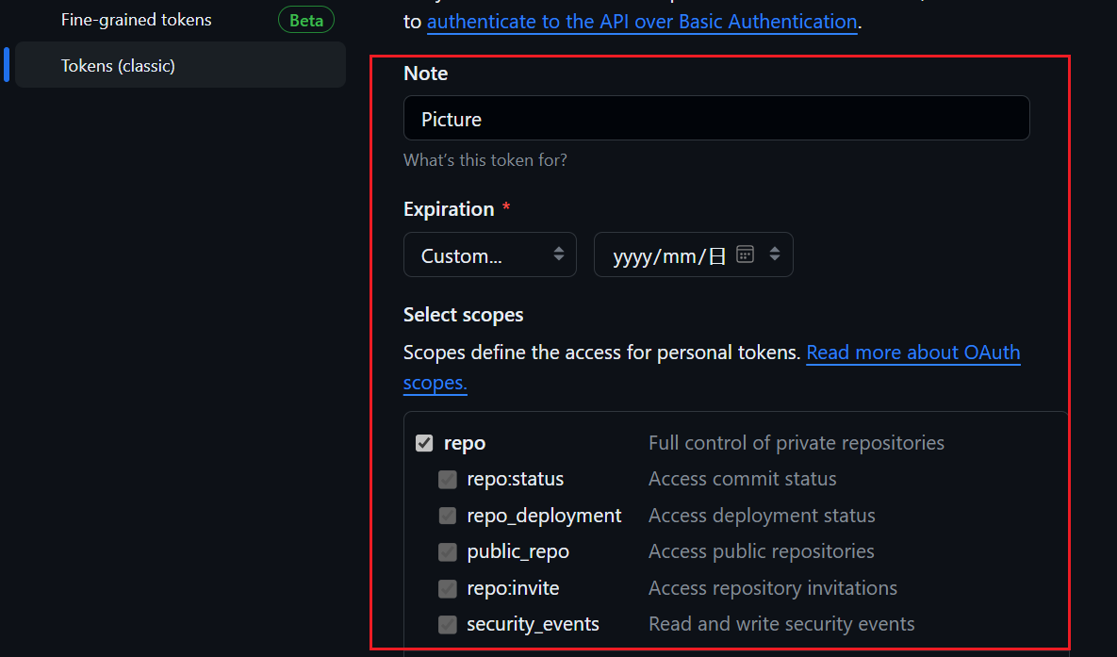
Task: Enable the repo:status checkbox
Action: pos(447,479)
